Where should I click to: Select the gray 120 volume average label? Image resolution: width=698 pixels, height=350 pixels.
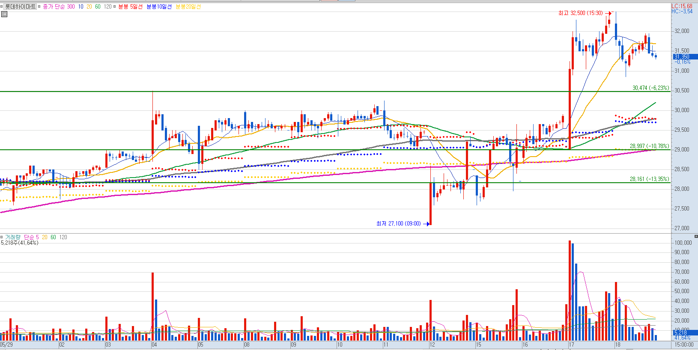click(x=63, y=237)
